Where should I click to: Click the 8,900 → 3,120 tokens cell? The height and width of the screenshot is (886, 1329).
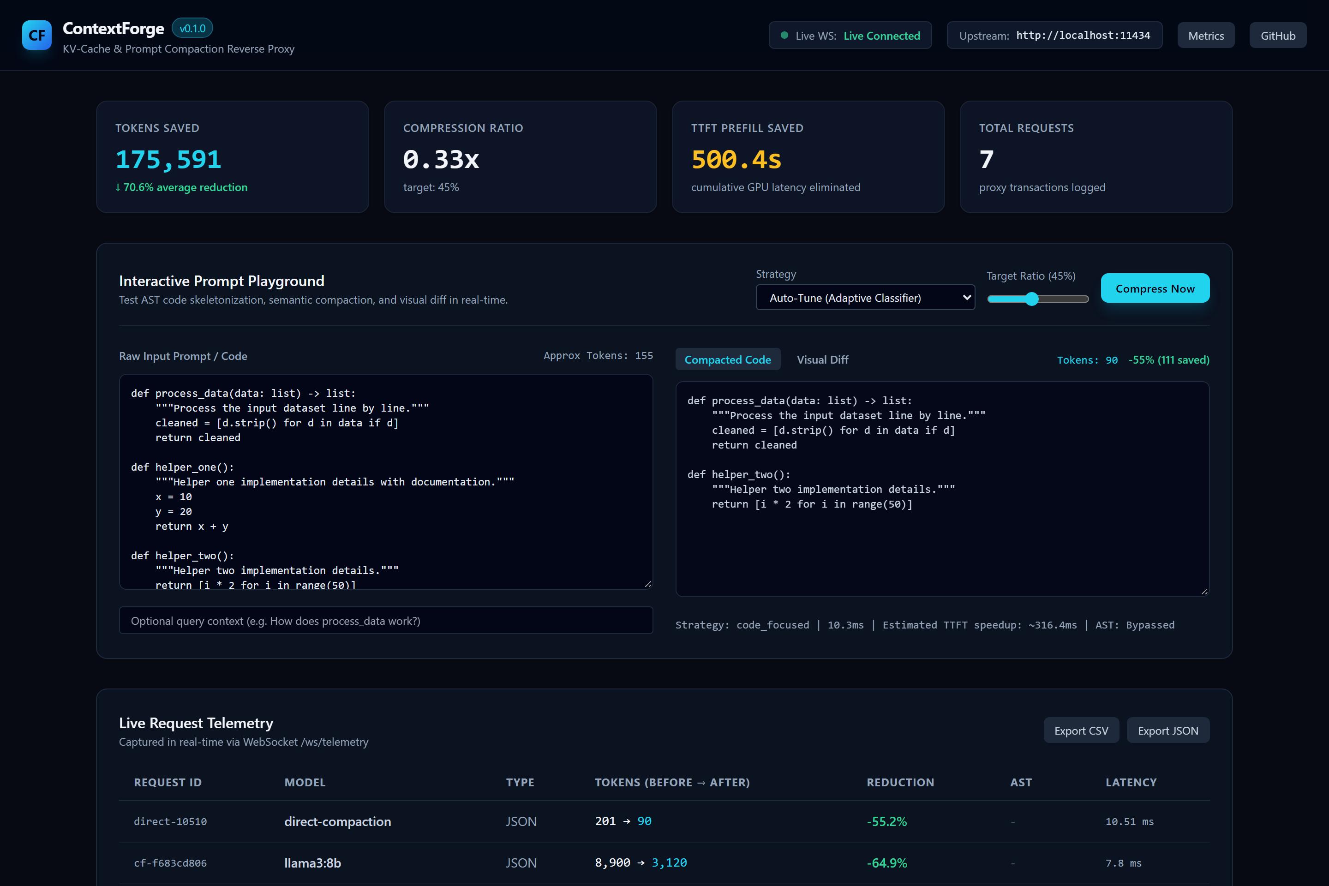[641, 863]
